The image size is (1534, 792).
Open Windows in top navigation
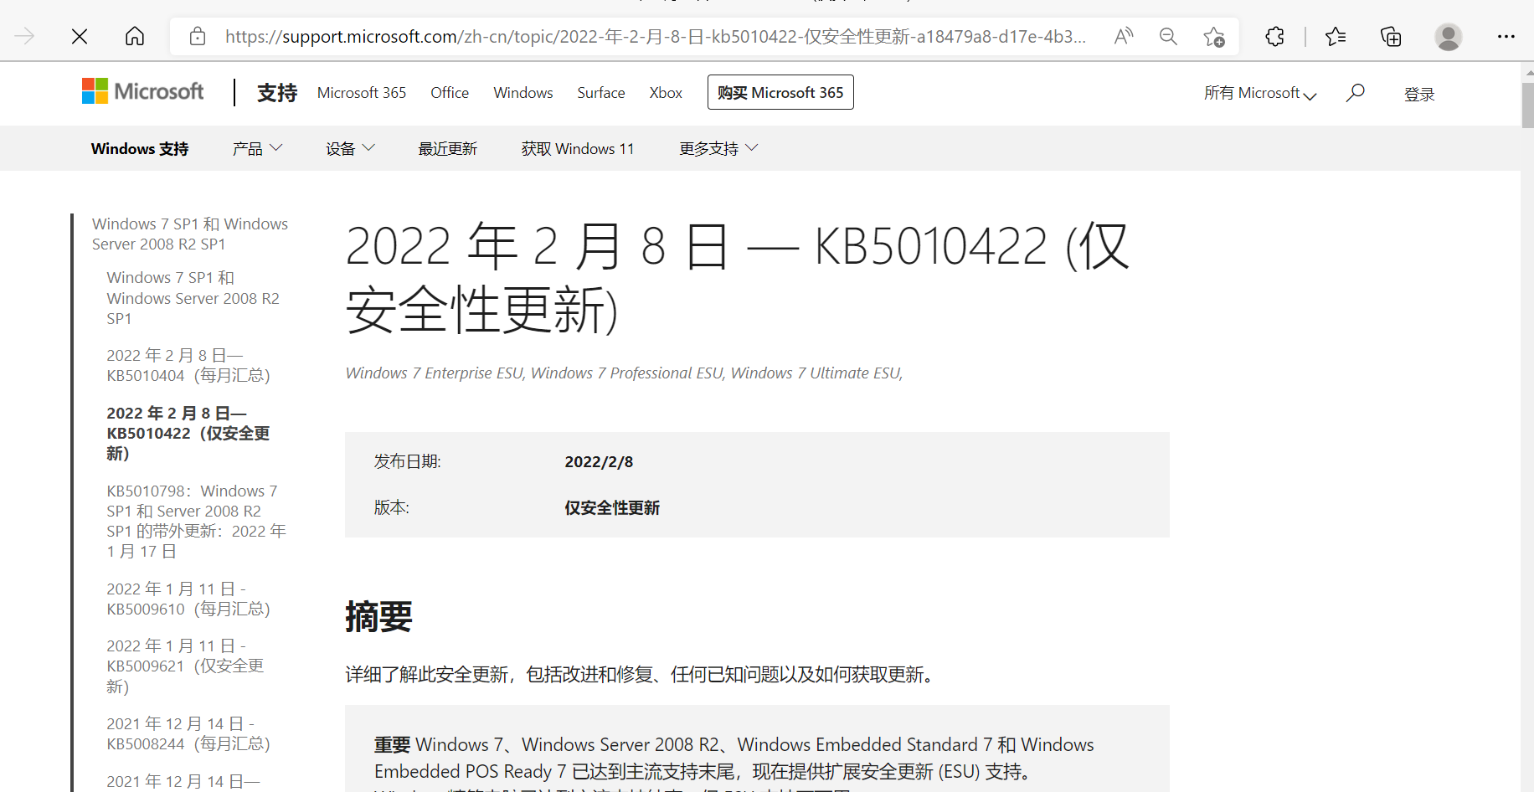(523, 93)
